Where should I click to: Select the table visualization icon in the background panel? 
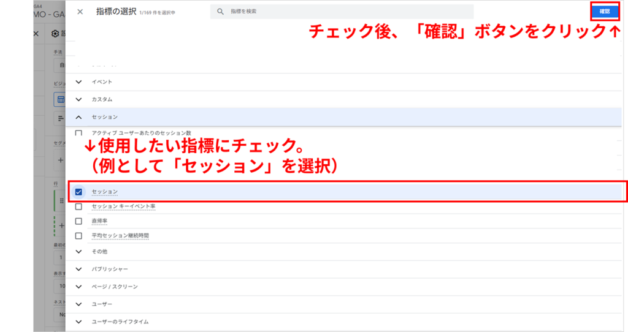point(60,100)
